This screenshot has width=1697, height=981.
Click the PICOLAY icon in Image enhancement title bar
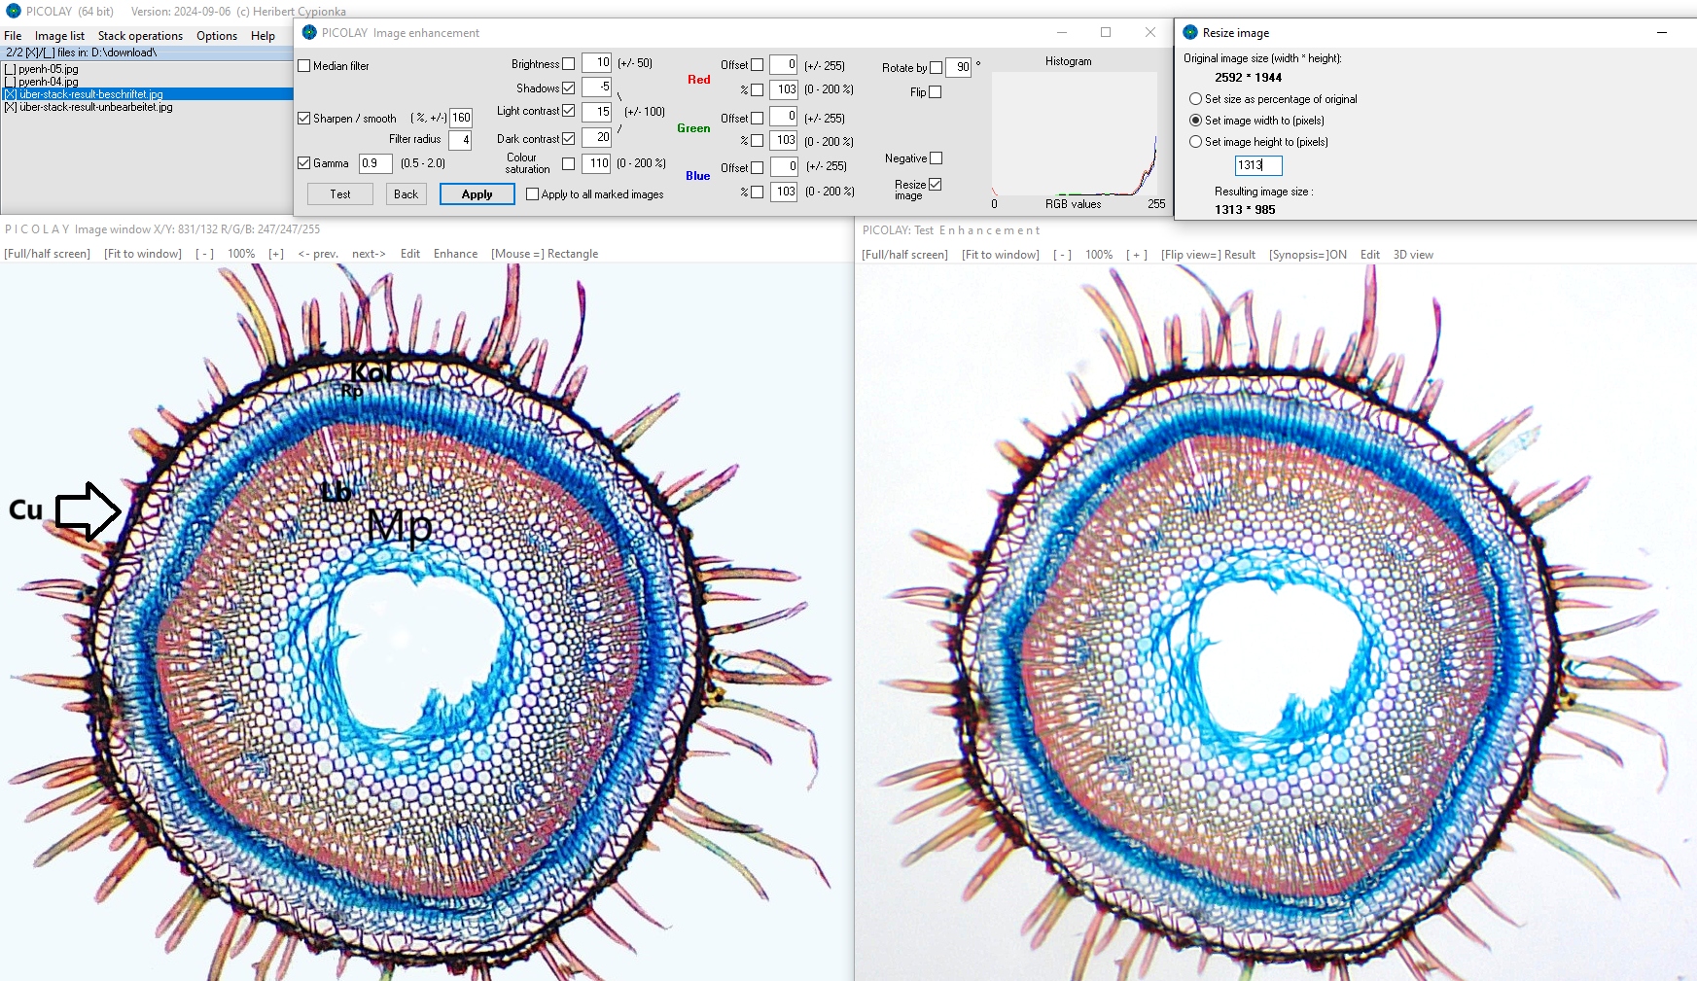309,33
